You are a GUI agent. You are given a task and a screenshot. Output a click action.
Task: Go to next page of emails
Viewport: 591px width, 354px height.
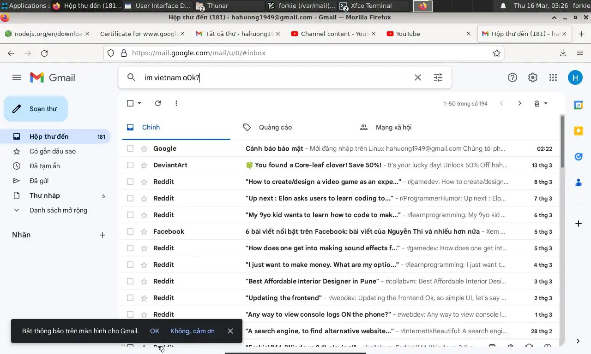coord(519,103)
